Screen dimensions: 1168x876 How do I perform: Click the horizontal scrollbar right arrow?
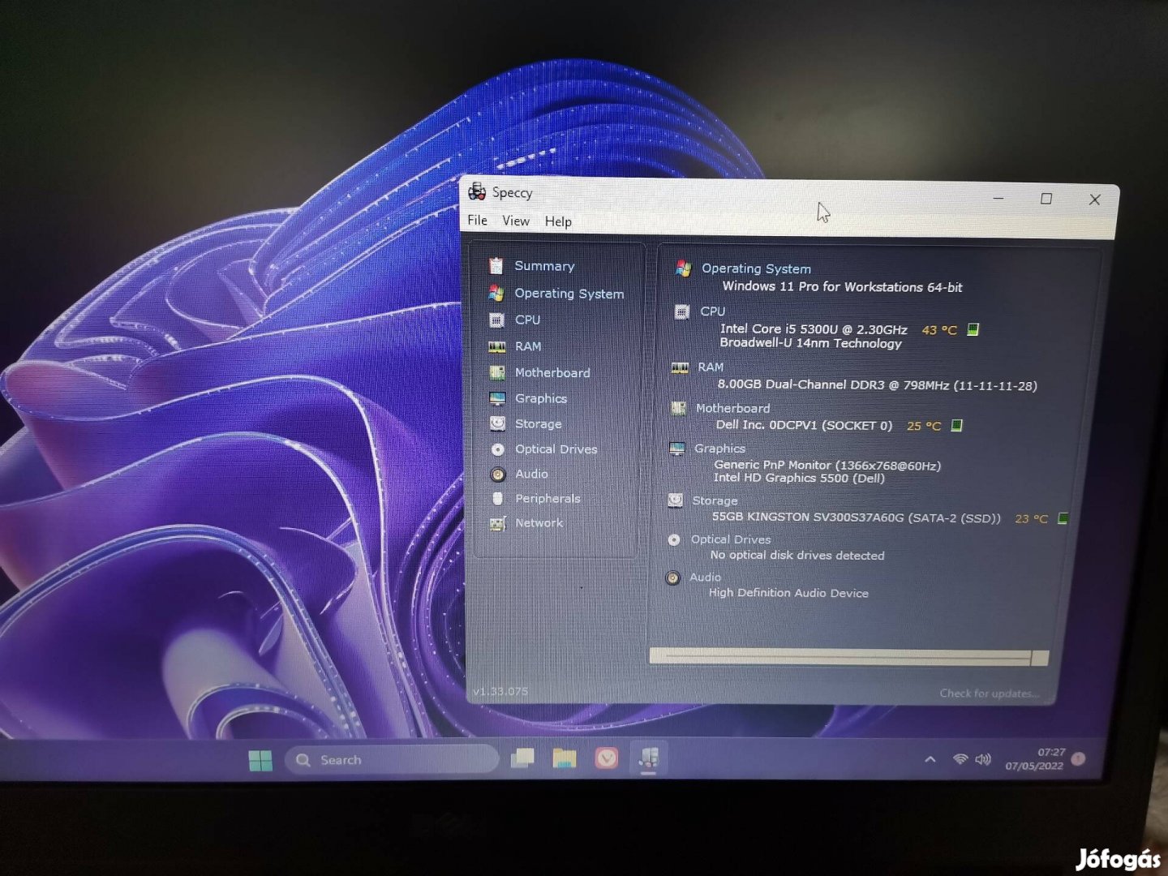pyautogui.click(x=1040, y=658)
